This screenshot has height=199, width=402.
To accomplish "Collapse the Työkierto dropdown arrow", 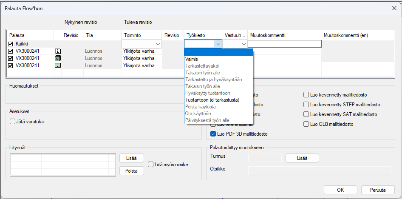I will click(x=218, y=44).
